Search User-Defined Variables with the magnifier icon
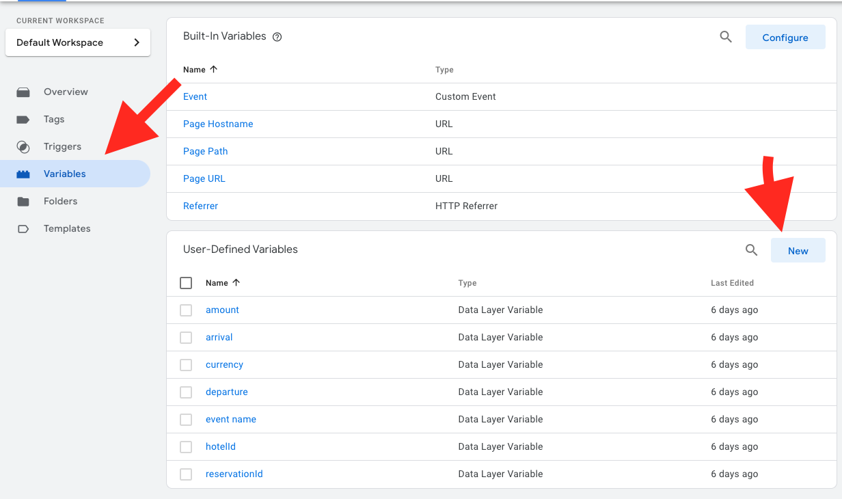Viewport: 842px width, 499px height. (x=751, y=250)
